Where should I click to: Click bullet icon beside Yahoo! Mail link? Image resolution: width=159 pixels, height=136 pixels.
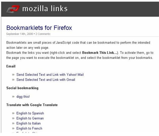pyautogui.click(x=13, y=75)
